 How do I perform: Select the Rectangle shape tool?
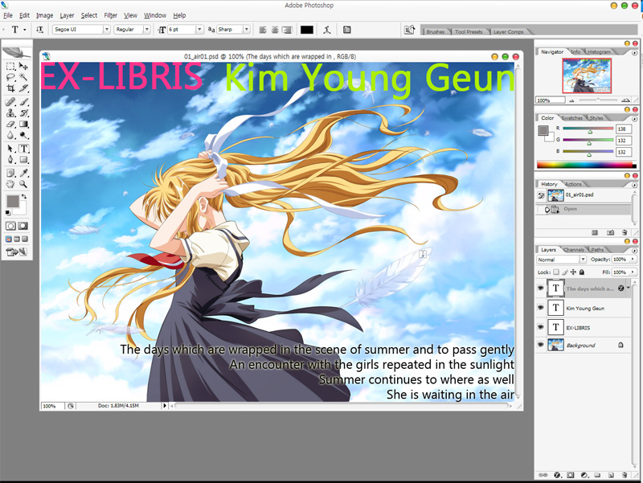pyautogui.click(x=24, y=159)
